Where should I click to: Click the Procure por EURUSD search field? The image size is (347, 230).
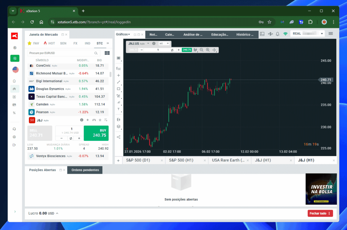(63, 53)
